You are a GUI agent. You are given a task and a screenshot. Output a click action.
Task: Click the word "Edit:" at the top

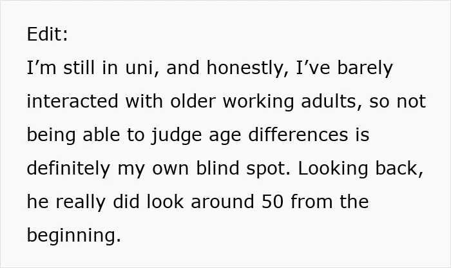coord(48,34)
